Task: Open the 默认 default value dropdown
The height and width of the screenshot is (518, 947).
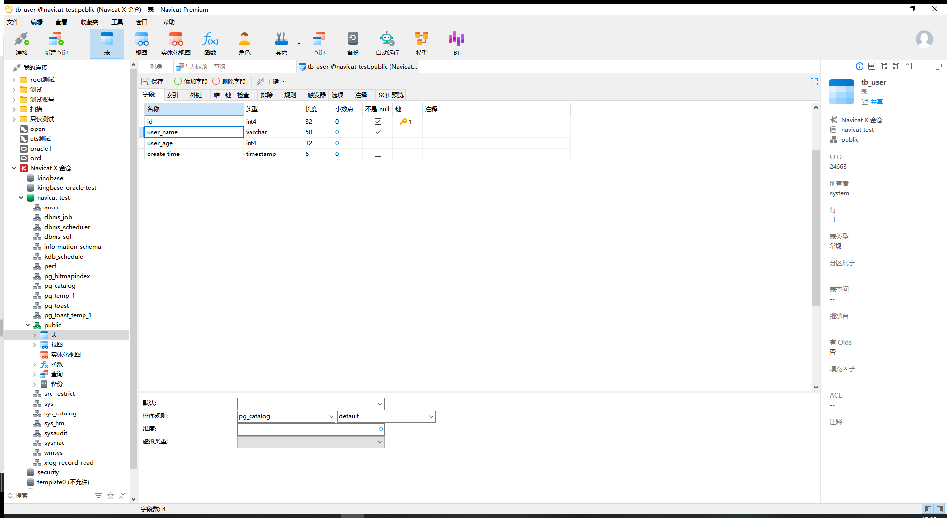Action: point(380,404)
